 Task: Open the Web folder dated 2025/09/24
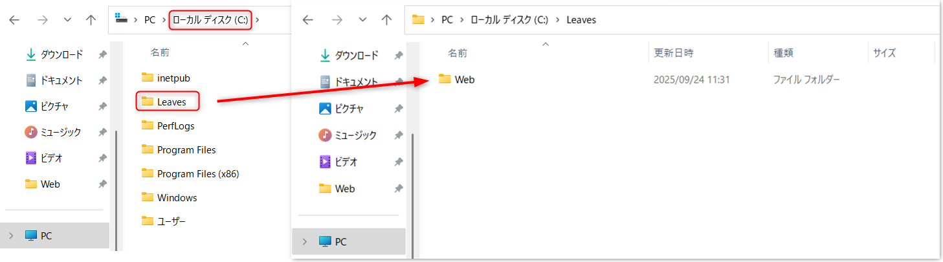tap(464, 80)
